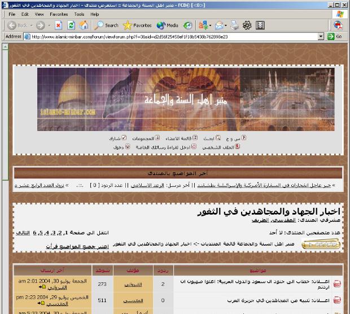Image resolution: width=350 pixels, height=314 pixels.
Task: Open the Tools menu
Action: point(79,14)
